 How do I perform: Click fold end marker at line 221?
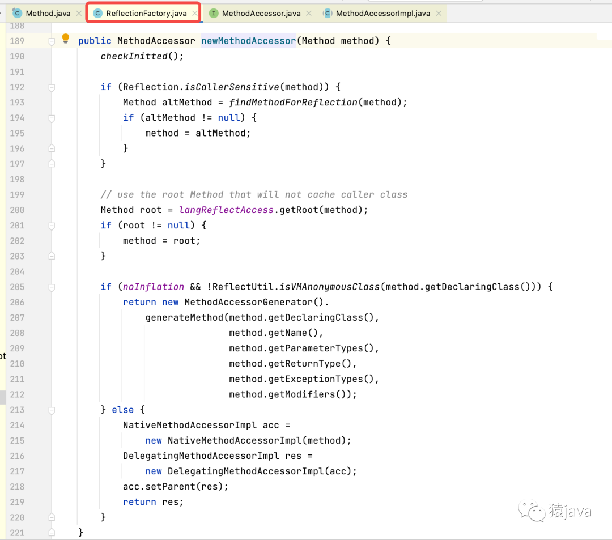click(x=52, y=533)
